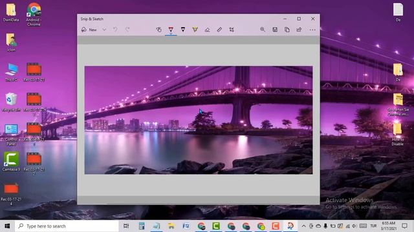Select the DumiData folder on desktop

click(x=11, y=13)
